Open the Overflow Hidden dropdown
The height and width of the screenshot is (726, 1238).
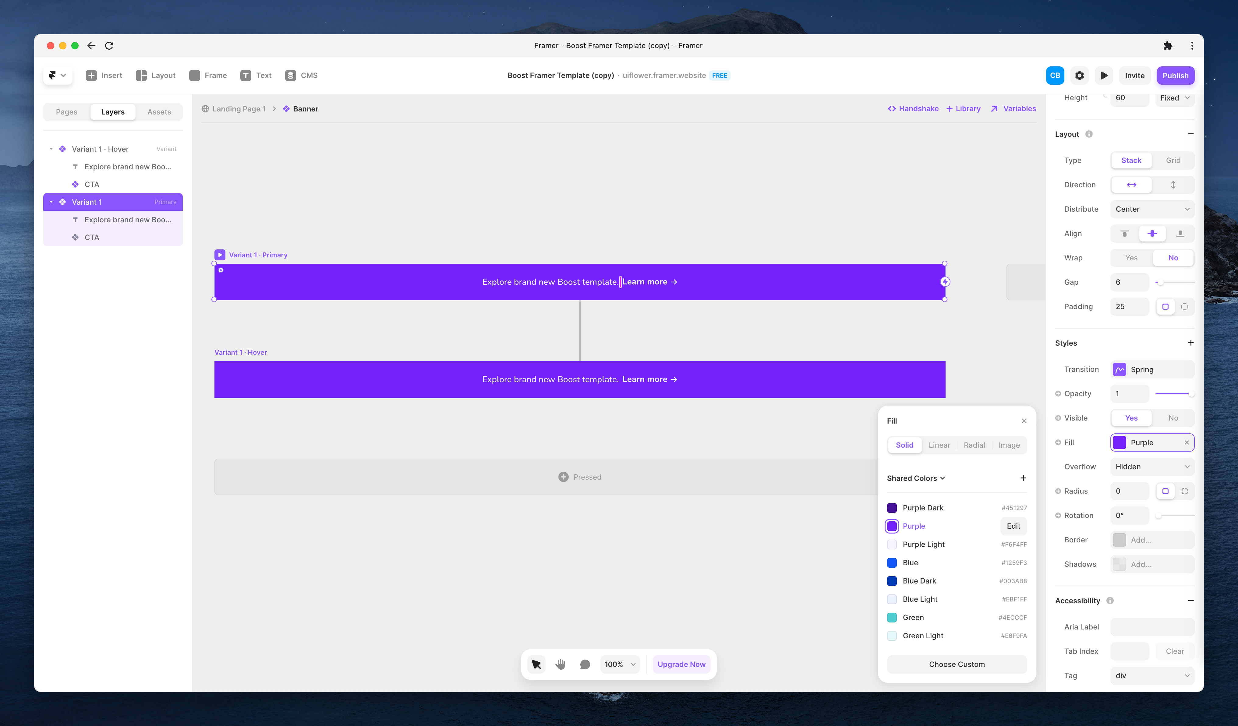[x=1152, y=467]
